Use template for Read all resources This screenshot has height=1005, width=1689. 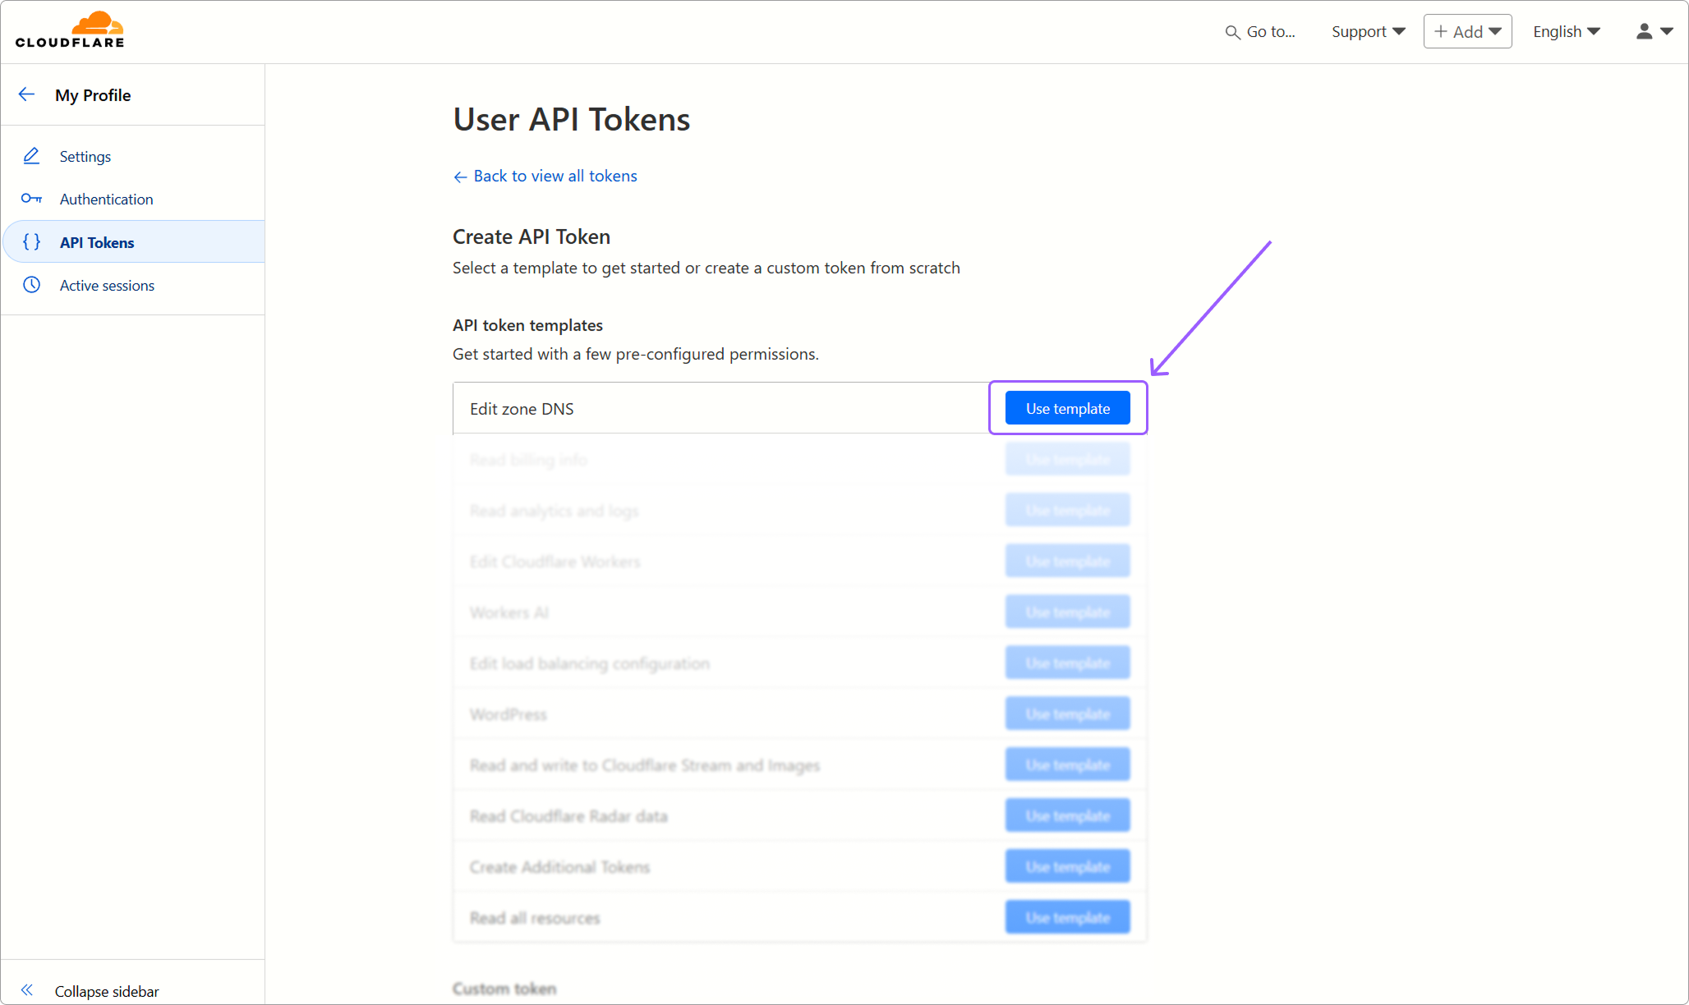[1067, 917]
